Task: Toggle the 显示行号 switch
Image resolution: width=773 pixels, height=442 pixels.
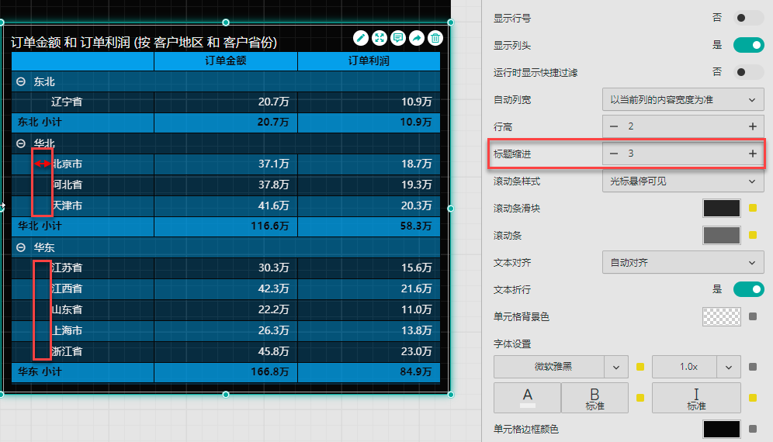Action: [748, 19]
